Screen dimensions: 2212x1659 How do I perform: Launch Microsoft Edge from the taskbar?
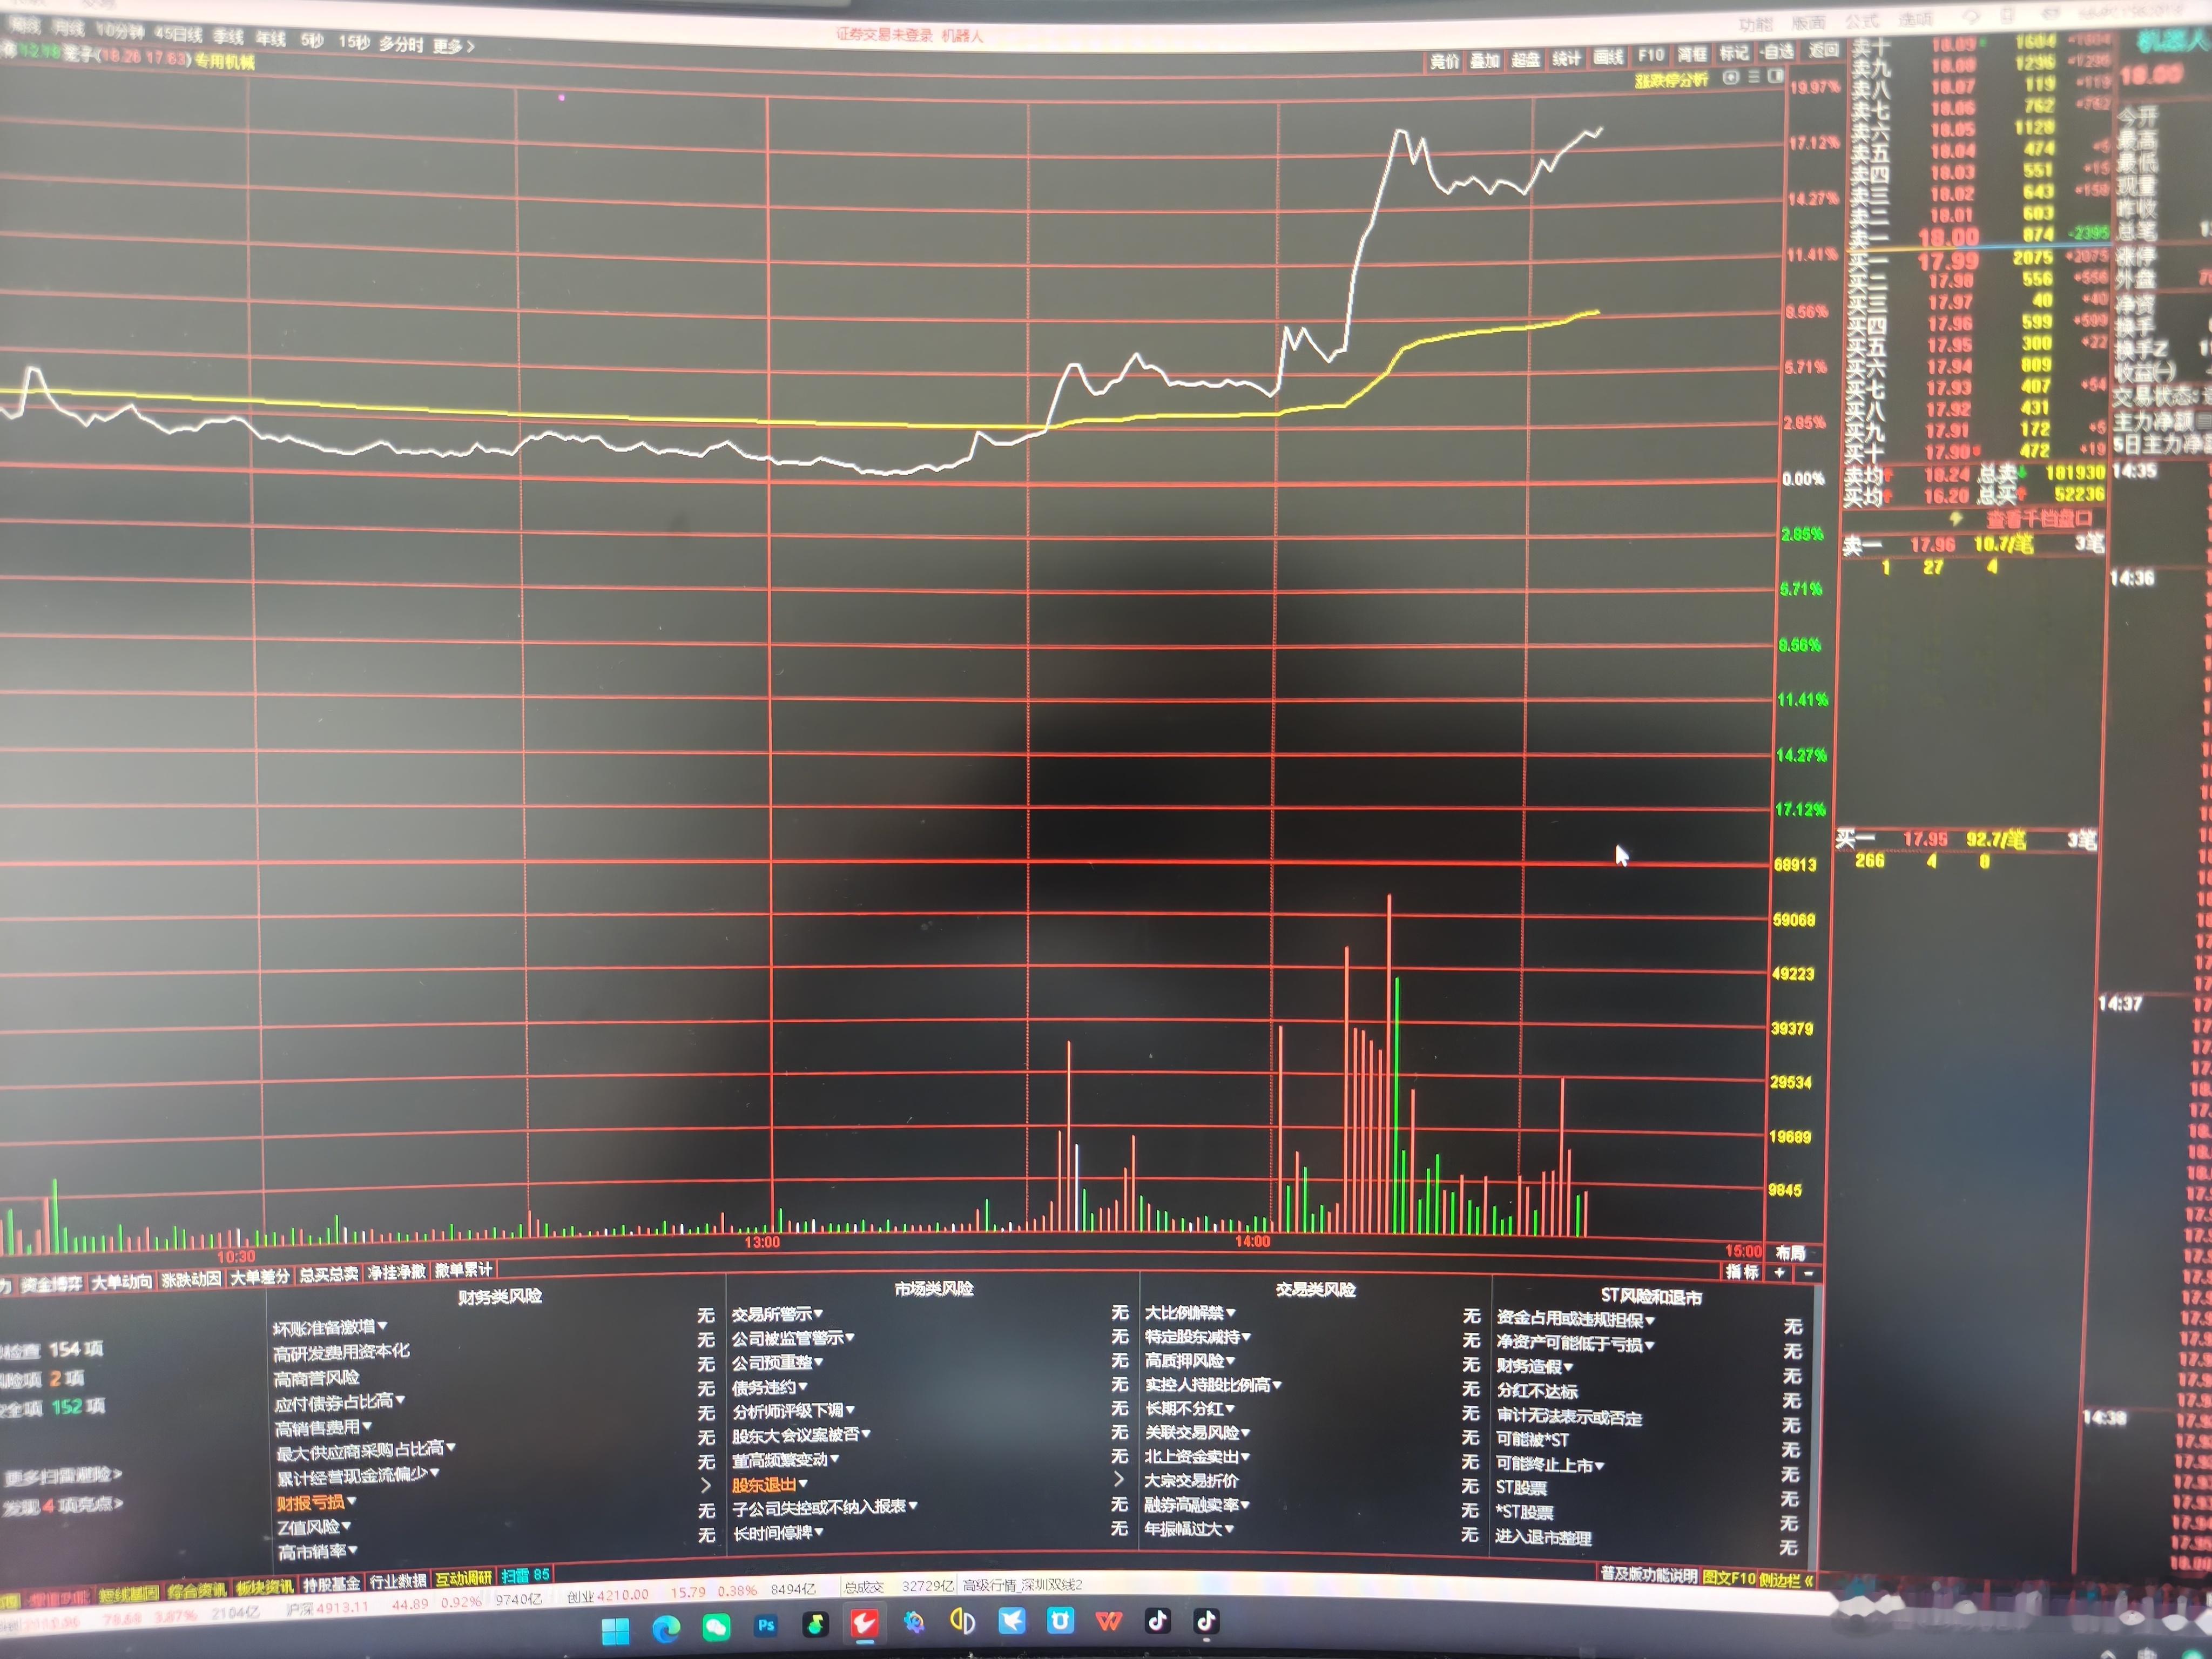(666, 1629)
